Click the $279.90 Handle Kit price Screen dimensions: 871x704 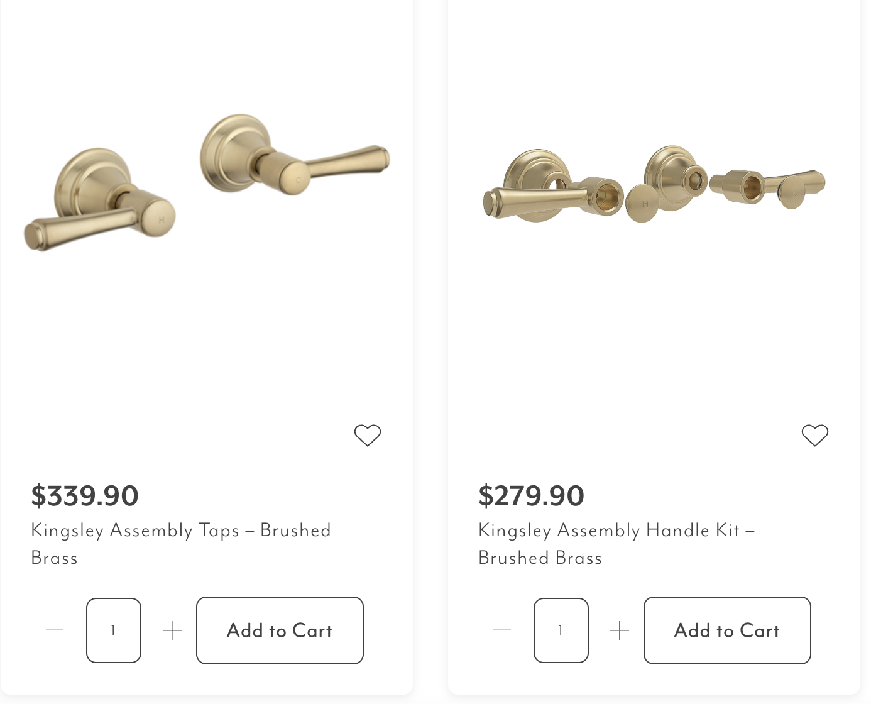coord(531,495)
